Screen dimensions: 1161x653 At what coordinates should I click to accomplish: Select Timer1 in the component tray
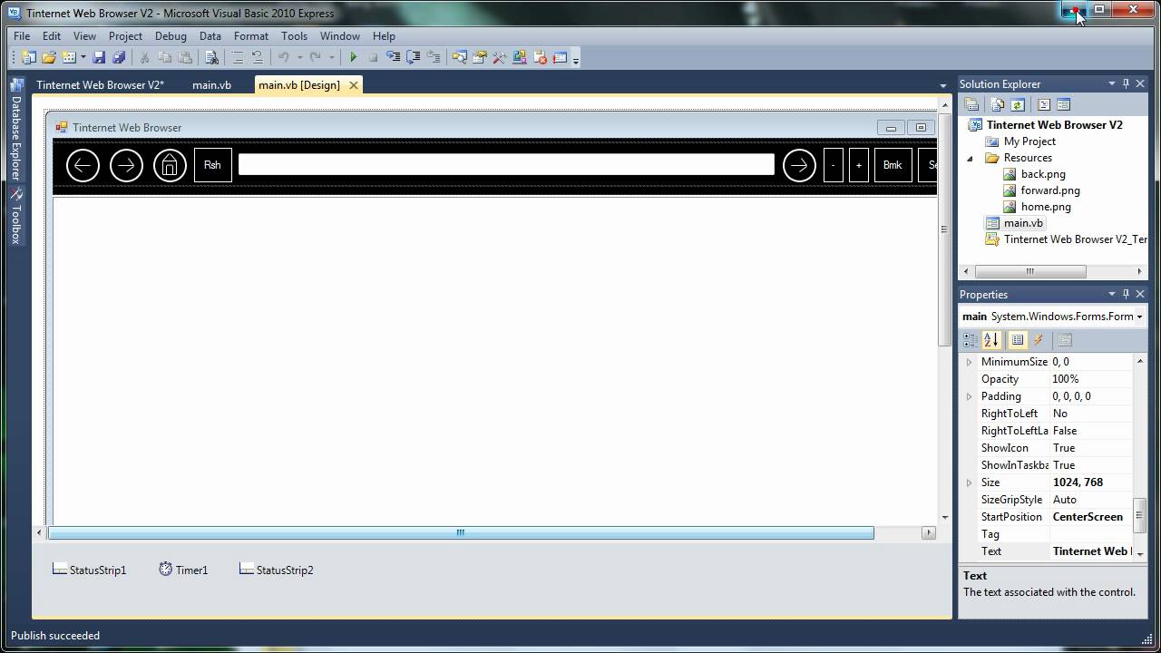click(183, 570)
